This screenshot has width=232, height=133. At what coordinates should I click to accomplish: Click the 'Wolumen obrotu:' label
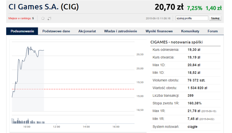click(166, 80)
